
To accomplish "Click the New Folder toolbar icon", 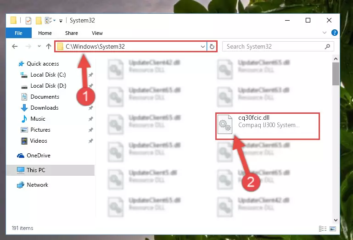I will click(39, 21).
